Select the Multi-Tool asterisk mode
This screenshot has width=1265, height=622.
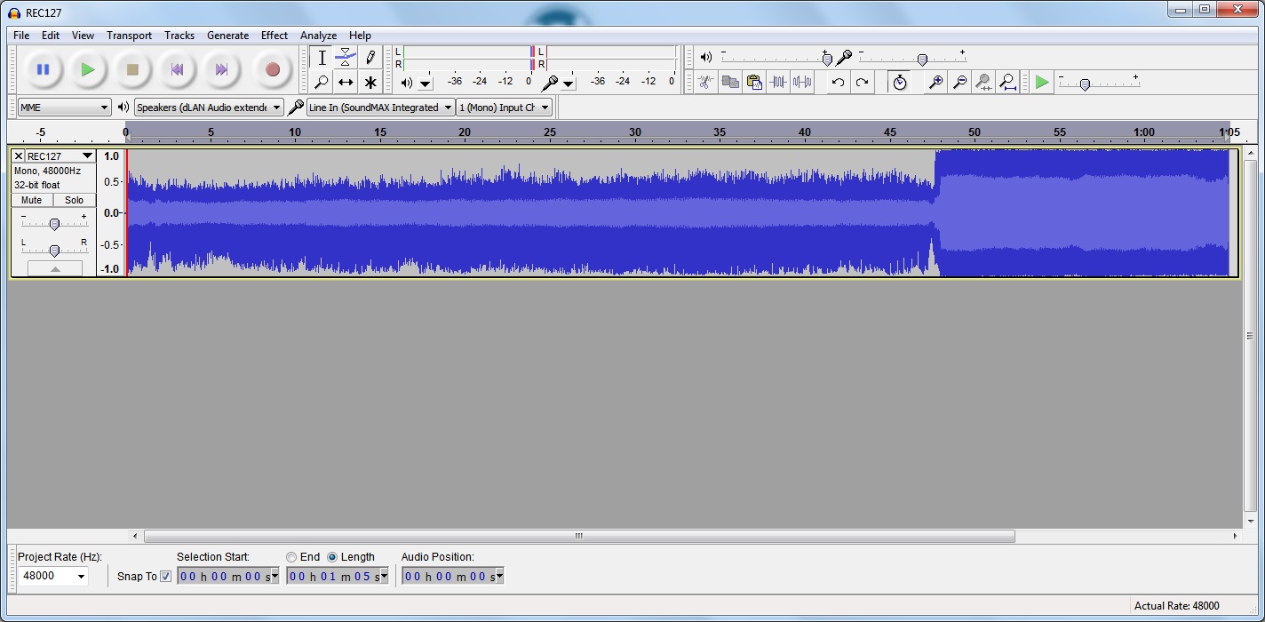(370, 82)
